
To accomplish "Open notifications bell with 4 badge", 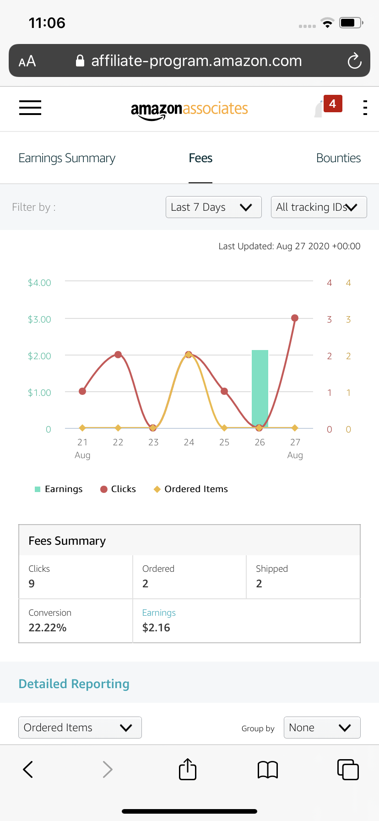I will point(328,106).
